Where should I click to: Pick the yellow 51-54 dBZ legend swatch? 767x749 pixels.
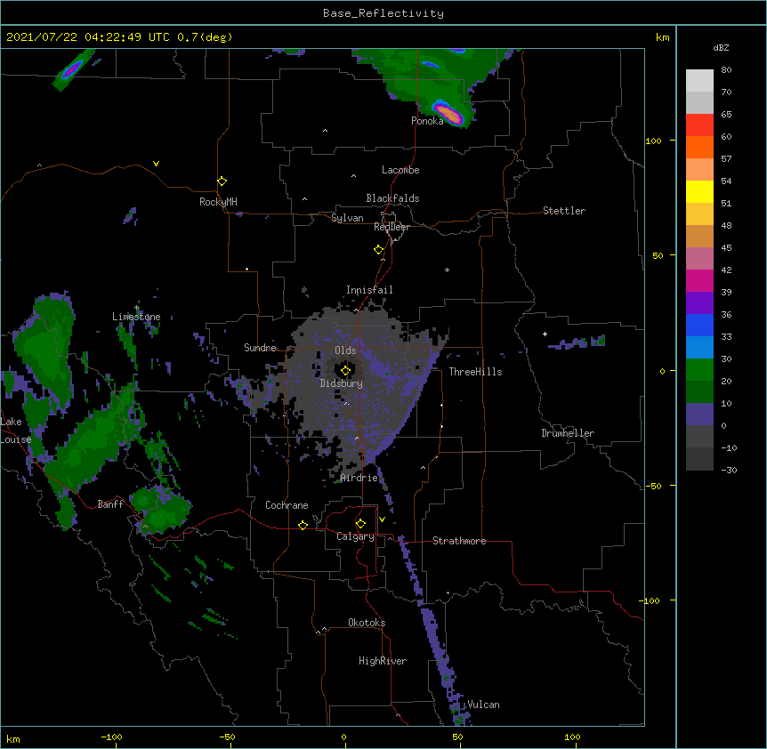tap(699, 191)
